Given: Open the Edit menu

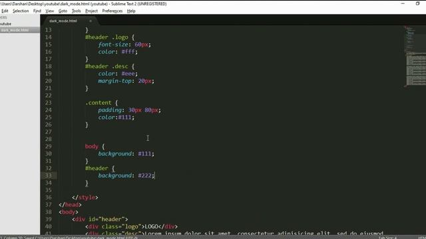Looking at the screenshot, I should pos(5,11).
